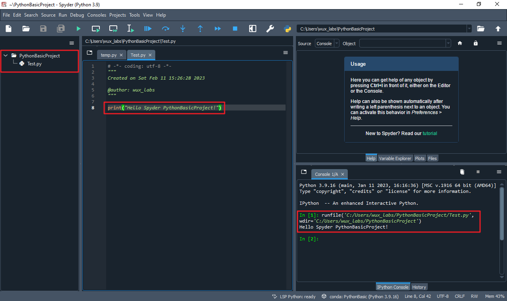Switch to the Variable Explorer tab
This screenshot has width=507, height=301.
(395, 158)
